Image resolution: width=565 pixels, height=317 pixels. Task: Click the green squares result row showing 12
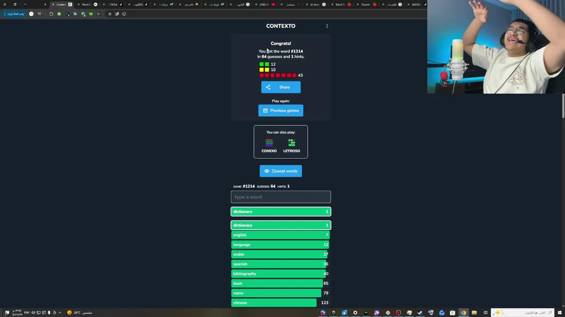point(267,64)
